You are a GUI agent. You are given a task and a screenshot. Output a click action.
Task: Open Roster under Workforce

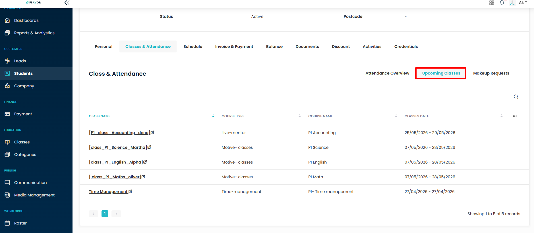coord(20,223)
